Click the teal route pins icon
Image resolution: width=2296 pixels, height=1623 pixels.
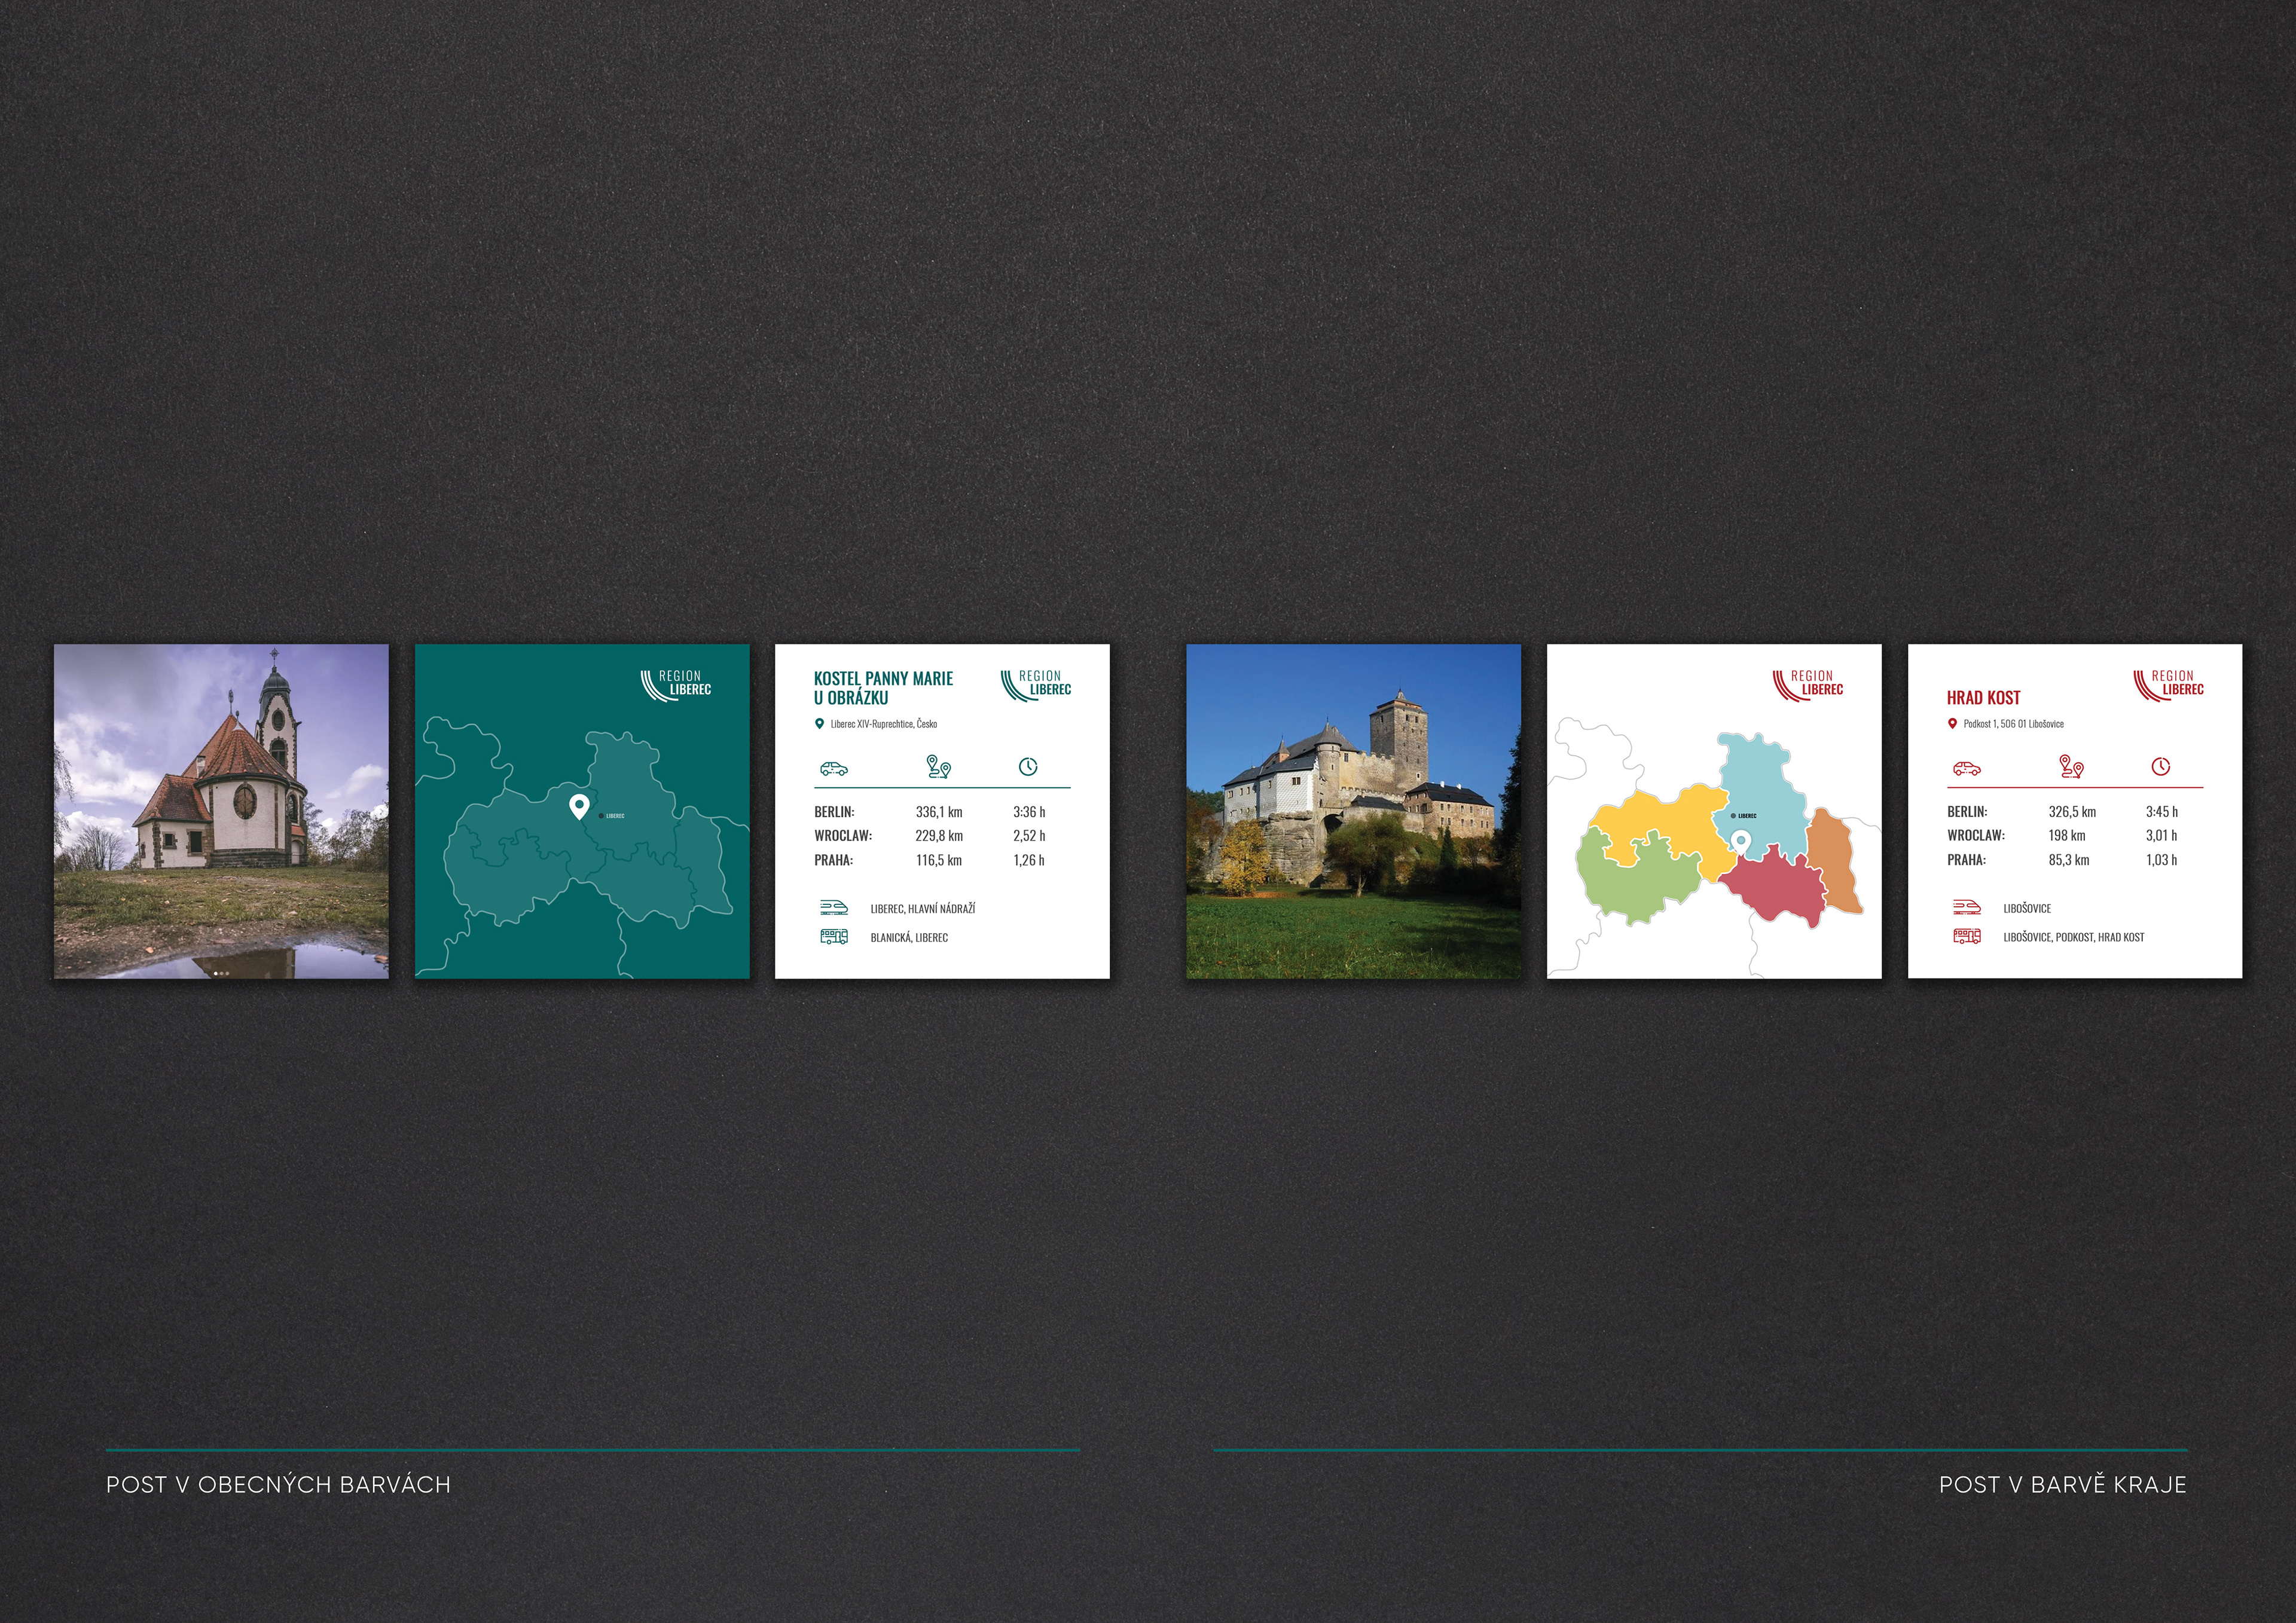click(x=938, y=767)
